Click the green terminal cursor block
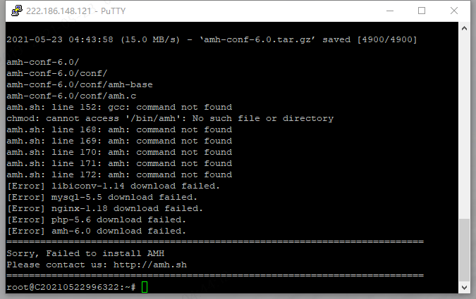The image size is (476, 299). point(144,287)
